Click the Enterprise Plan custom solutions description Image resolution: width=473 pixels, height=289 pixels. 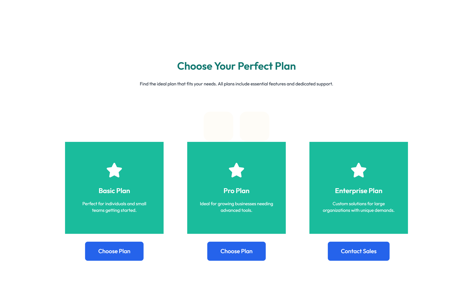click(x=359, y=207)
